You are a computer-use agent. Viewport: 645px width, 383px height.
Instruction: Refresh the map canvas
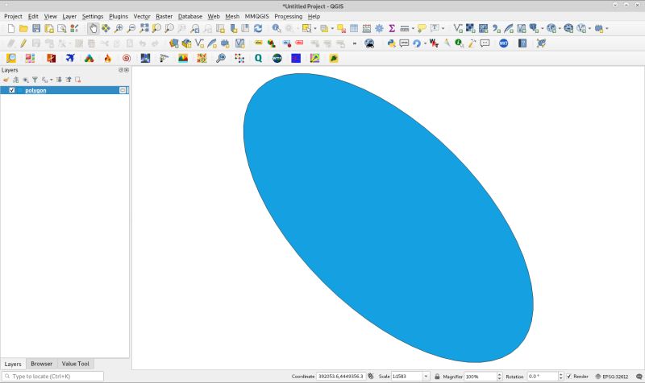tap(258, 28)
